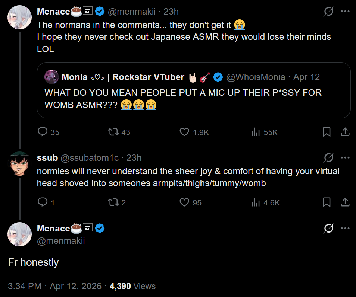Reply to ssub's post
Image resolution: width=356 pixels, height=297 pixels.
coord(43,202)
